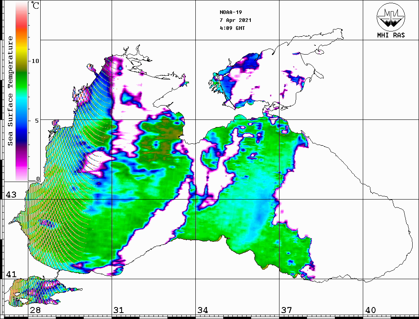Click longitude label '31'
The height and width of the screenshot is (319, 419).
coord(119,310)
